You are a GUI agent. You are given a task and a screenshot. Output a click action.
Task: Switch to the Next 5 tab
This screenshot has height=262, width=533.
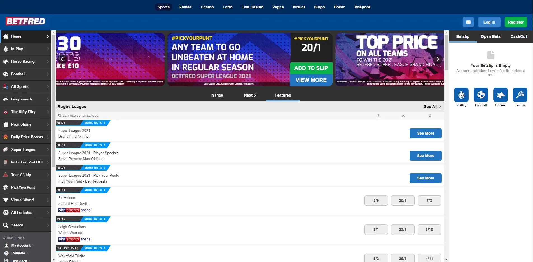[x=249, y=95]
